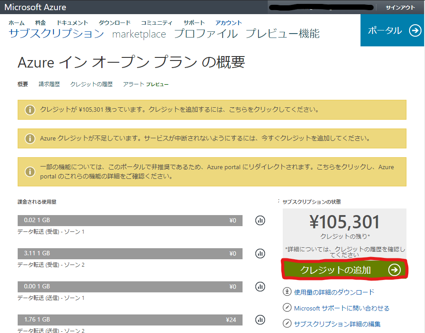The width and height of the screenshot is (425, 333).
Task: Switch to the 請求履歴 tab
Action: (49, 84)
